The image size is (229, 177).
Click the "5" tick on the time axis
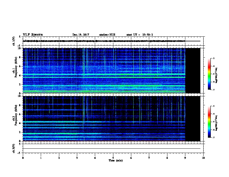113,158
